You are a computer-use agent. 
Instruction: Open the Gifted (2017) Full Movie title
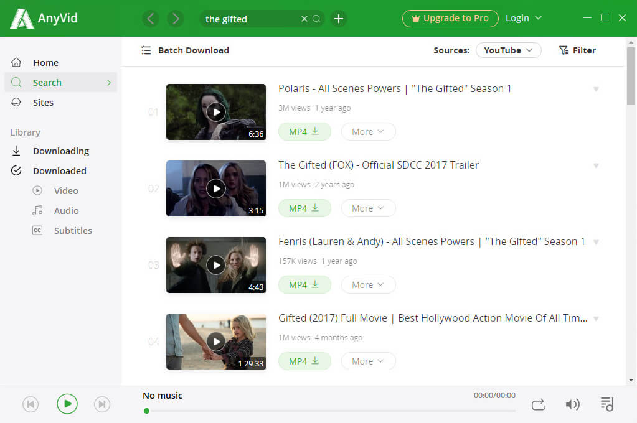coord(433,318)
